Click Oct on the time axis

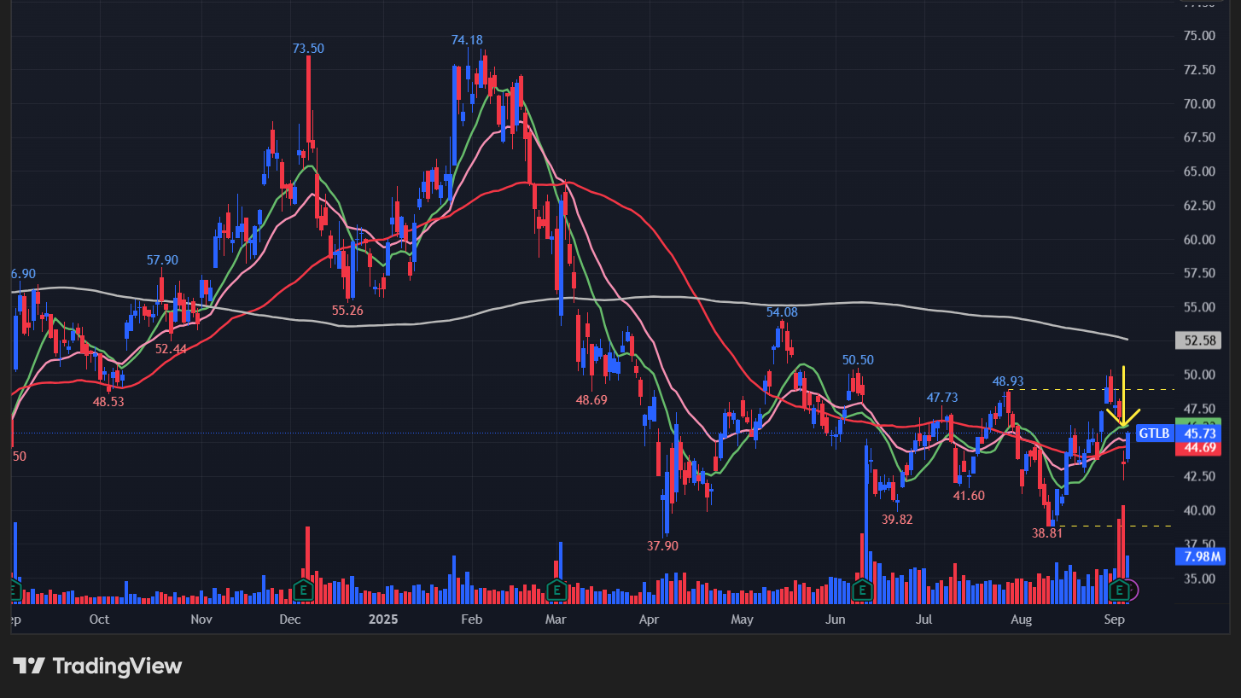(99, 619)
